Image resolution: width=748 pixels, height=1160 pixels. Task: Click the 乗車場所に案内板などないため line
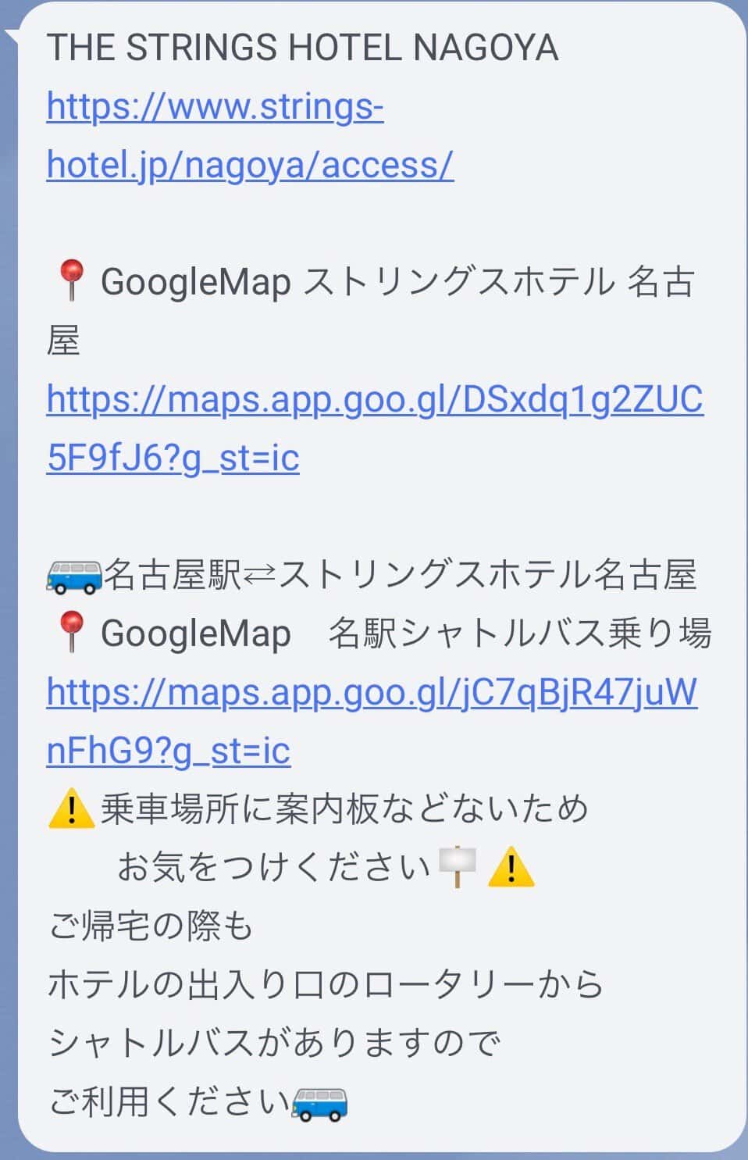pyautogui.click(x=344, y=809)
